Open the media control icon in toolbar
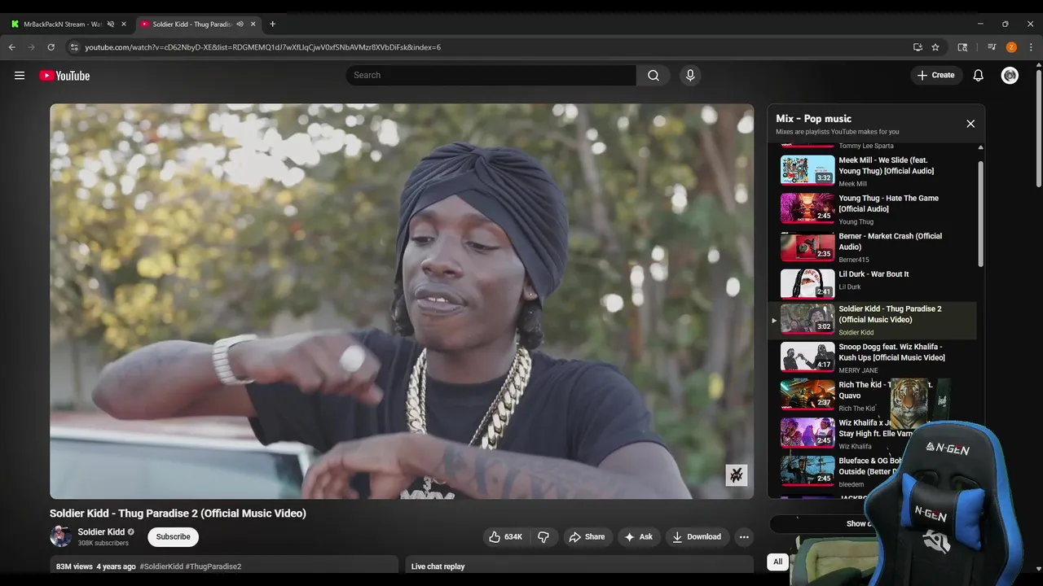The image size is (1043, 586). pyautogui.click(x=992, y=47)
